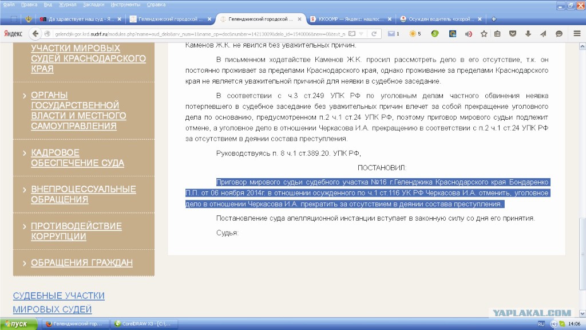Viewport: 586px width, 330px height.
Task: Open link 'Органы государственной власти и местного самоуправления'
Action: point(78,111)
